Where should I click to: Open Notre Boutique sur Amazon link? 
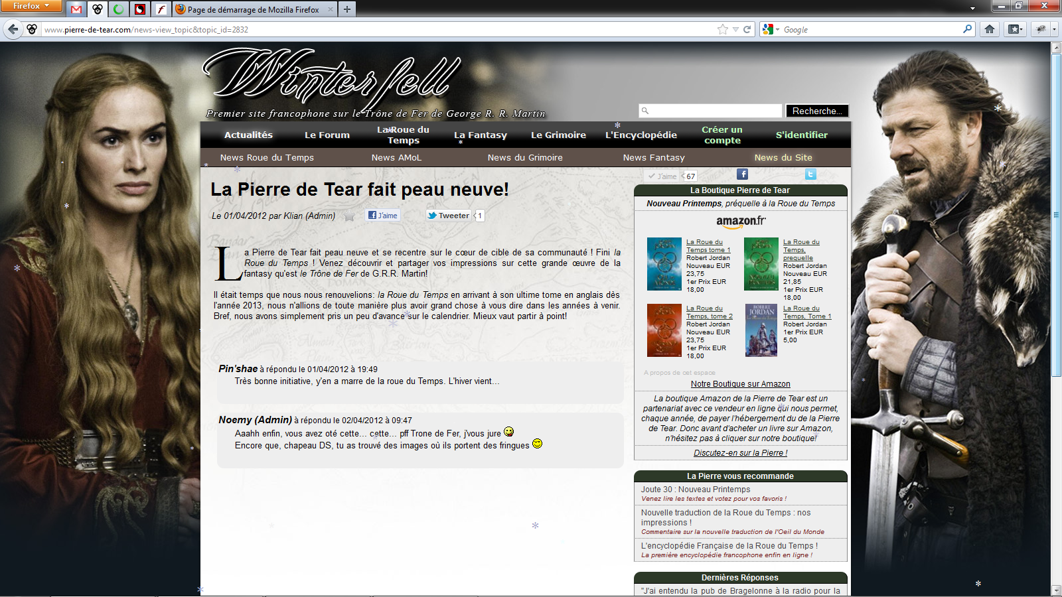click(741, 383)
